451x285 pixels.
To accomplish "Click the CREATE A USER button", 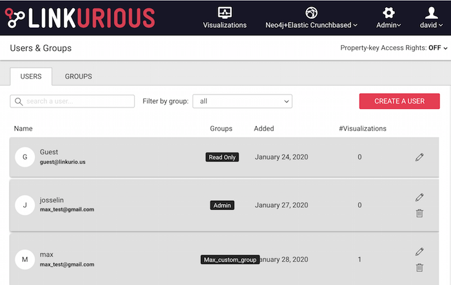I will [x=399, y=101].
